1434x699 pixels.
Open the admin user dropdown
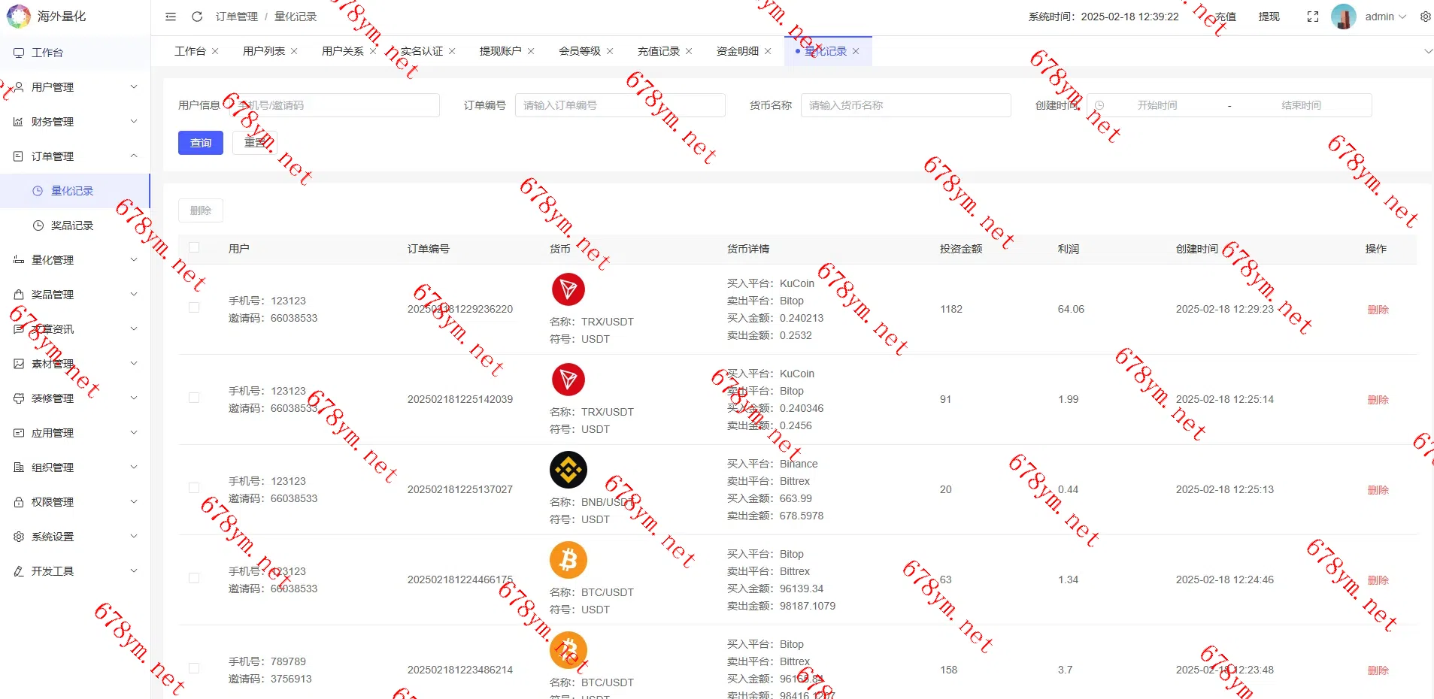tap(1386, 17)
